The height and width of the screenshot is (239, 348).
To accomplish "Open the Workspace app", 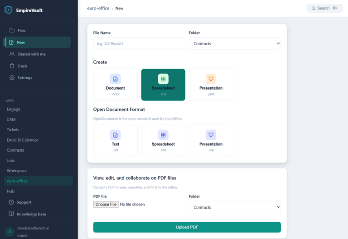I will coord(39,171).
